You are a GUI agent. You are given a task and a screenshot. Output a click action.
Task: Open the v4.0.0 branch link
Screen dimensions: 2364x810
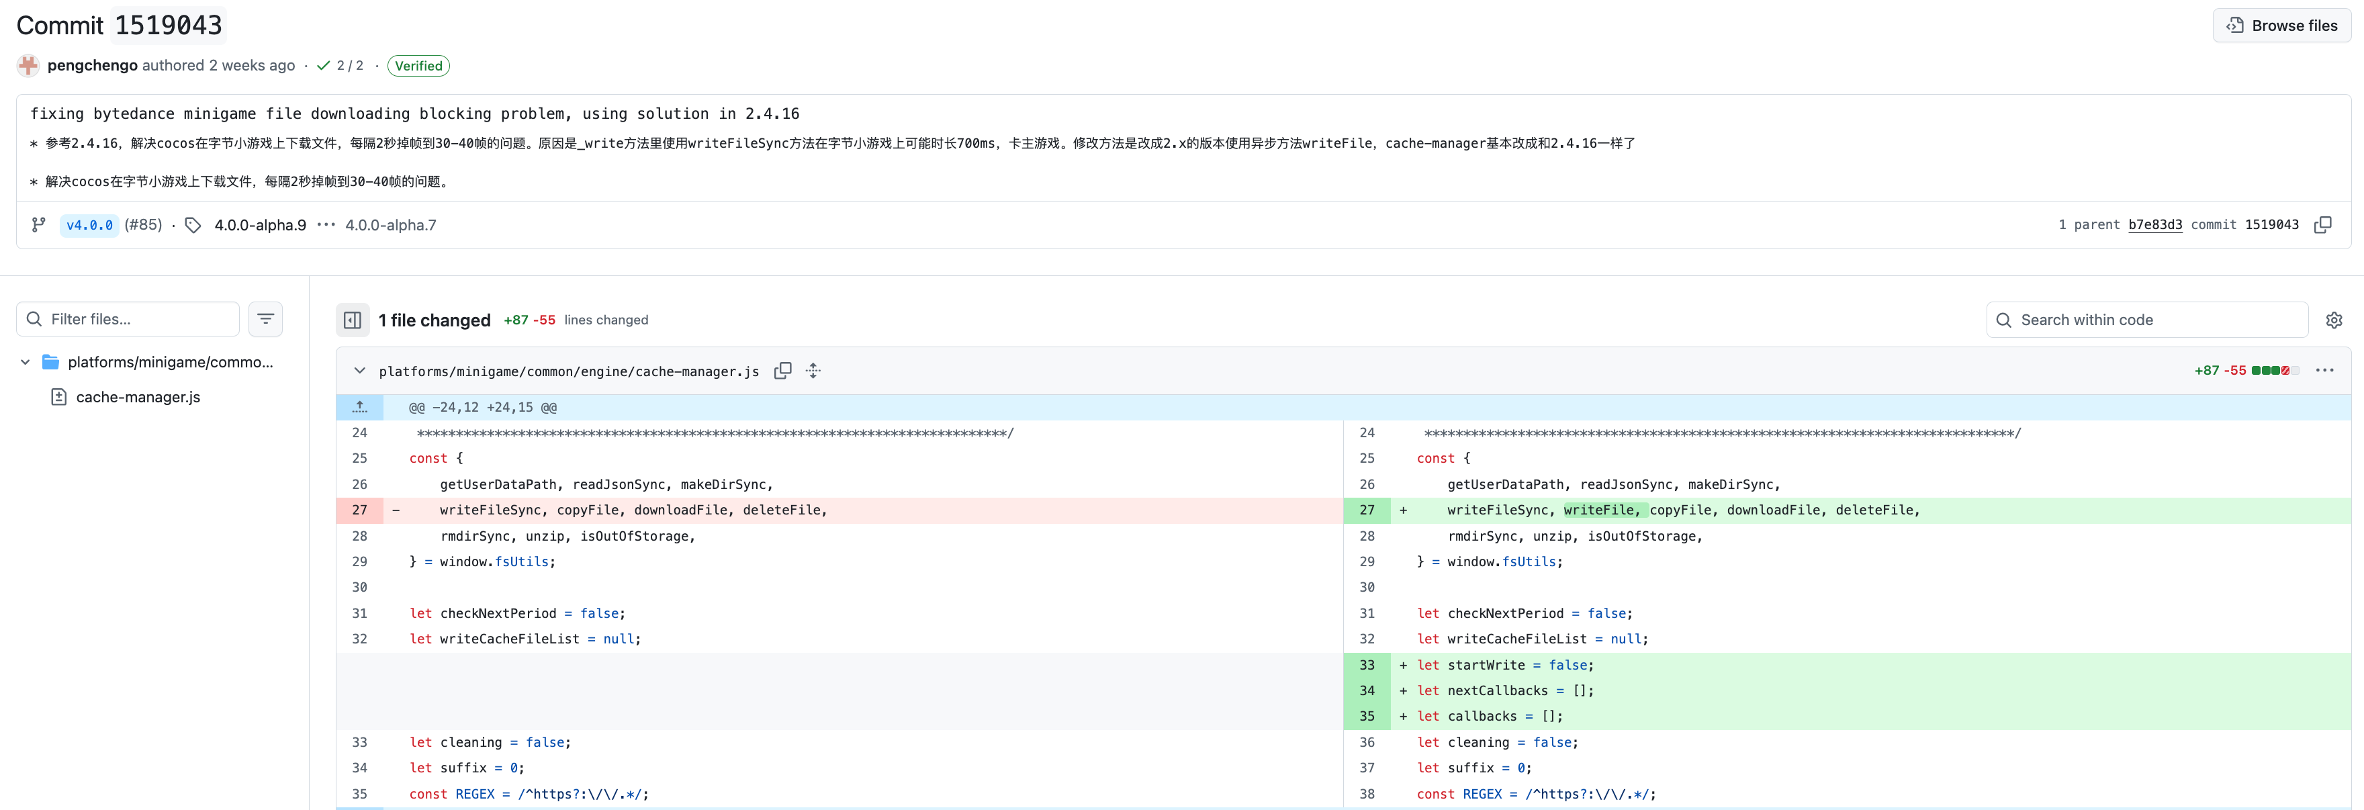(89, 225)
